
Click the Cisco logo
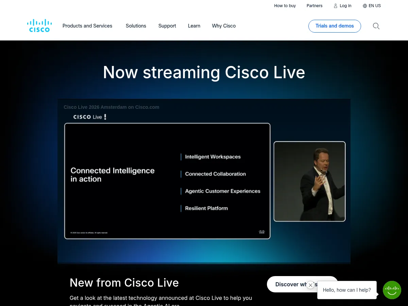[x=39, y=25]
